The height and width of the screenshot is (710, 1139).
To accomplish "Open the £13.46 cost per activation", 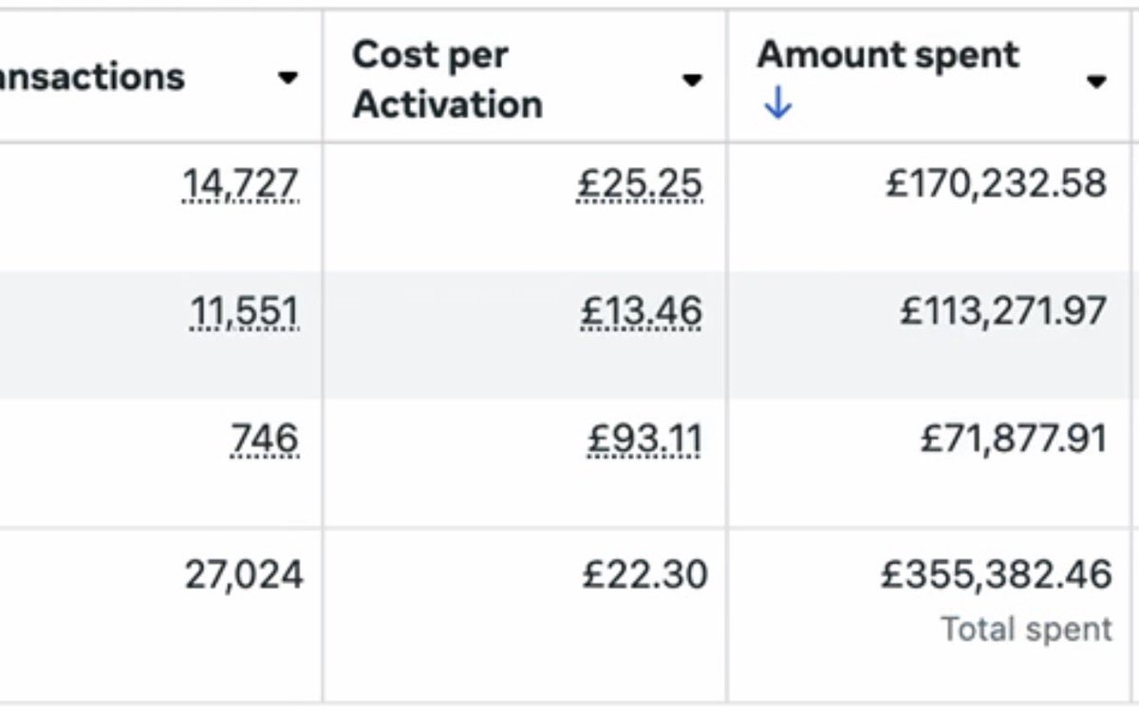I will [640, 311].
